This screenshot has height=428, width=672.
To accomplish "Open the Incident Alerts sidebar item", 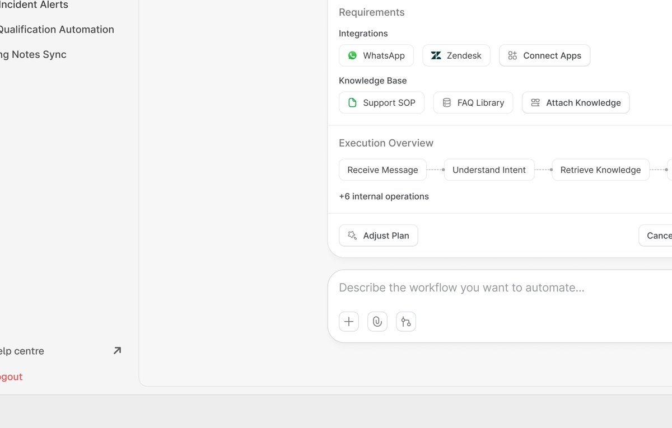I will [x=34, y=5].
